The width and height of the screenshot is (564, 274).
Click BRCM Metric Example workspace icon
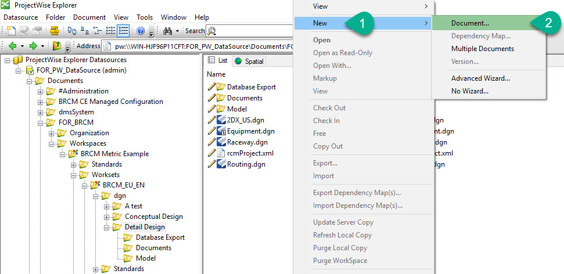tap(74, 153)
